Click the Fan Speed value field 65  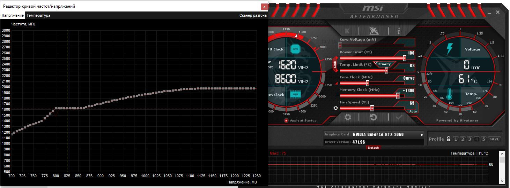(x=412, y=103)
